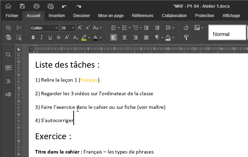
Task: Click the Copy icon
Action: click(8, 28)
